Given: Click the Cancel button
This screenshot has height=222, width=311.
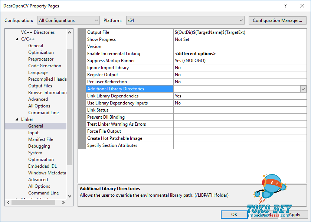Looking at the screenshot, I should (264, 215).
